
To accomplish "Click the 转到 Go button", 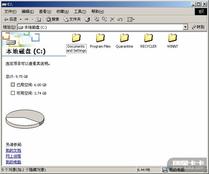I will 198,27.
